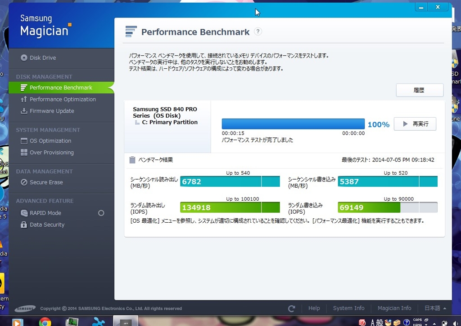The width and height of the screenshot is (461, 326).
Task: Click the Secure Erase prohibition icon
Action: pos(24,182)
